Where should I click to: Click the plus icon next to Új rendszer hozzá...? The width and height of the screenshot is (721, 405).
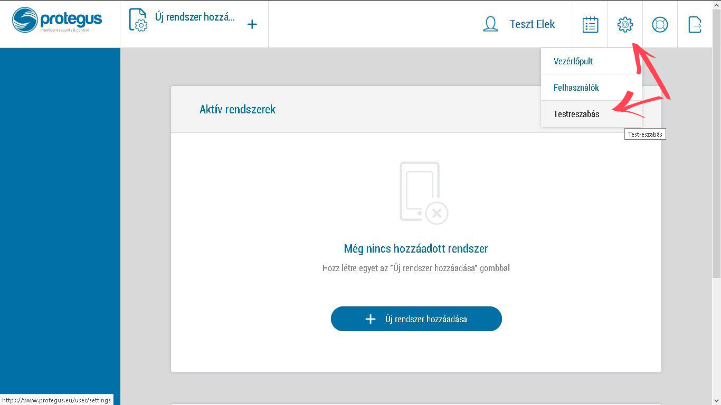click(x=252, y=24)
